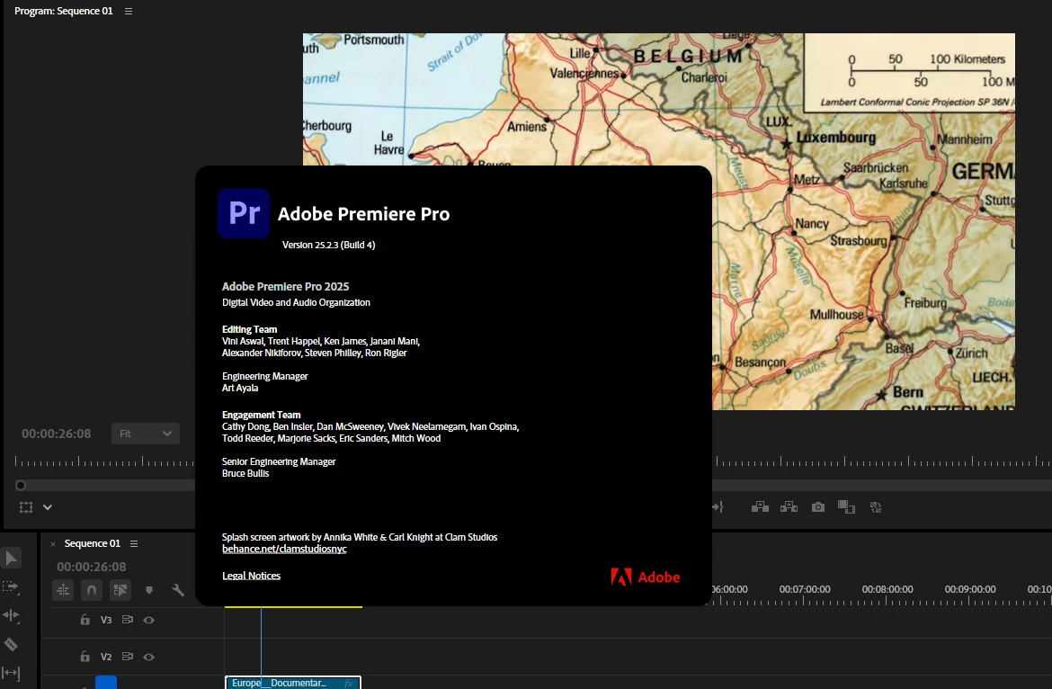
Task: Click the selection box icon under monitor
Action: click(x=26, y=507)
